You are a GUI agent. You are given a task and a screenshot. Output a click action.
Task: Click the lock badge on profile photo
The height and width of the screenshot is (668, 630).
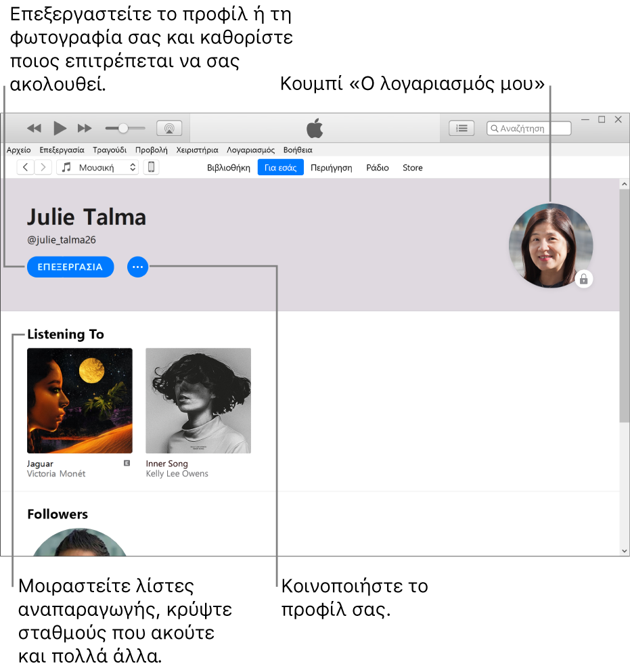(583, 279)
